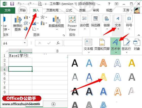
Task: Pick the gray second-row first WordArt style
Action: pos(75,77)
